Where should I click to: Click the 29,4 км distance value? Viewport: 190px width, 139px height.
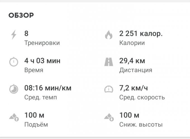[x=132, y=61]
